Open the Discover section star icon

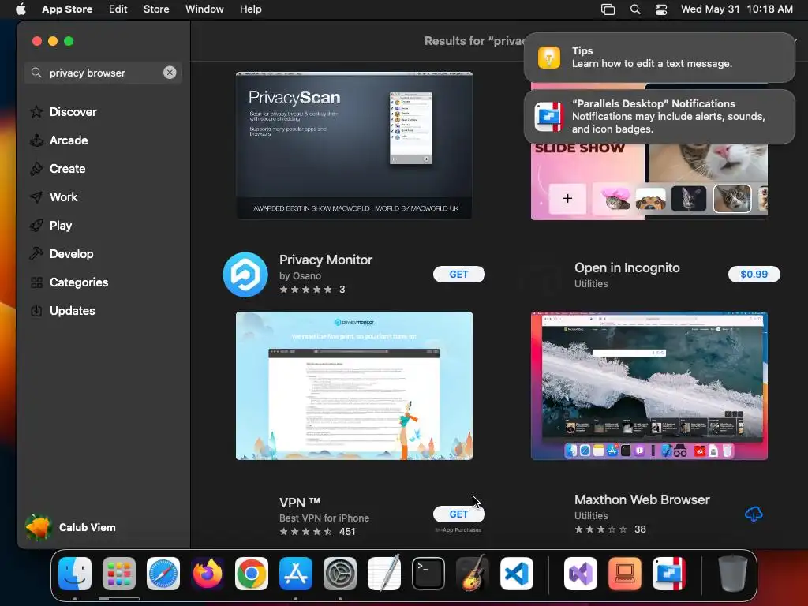tap(36, 112)
